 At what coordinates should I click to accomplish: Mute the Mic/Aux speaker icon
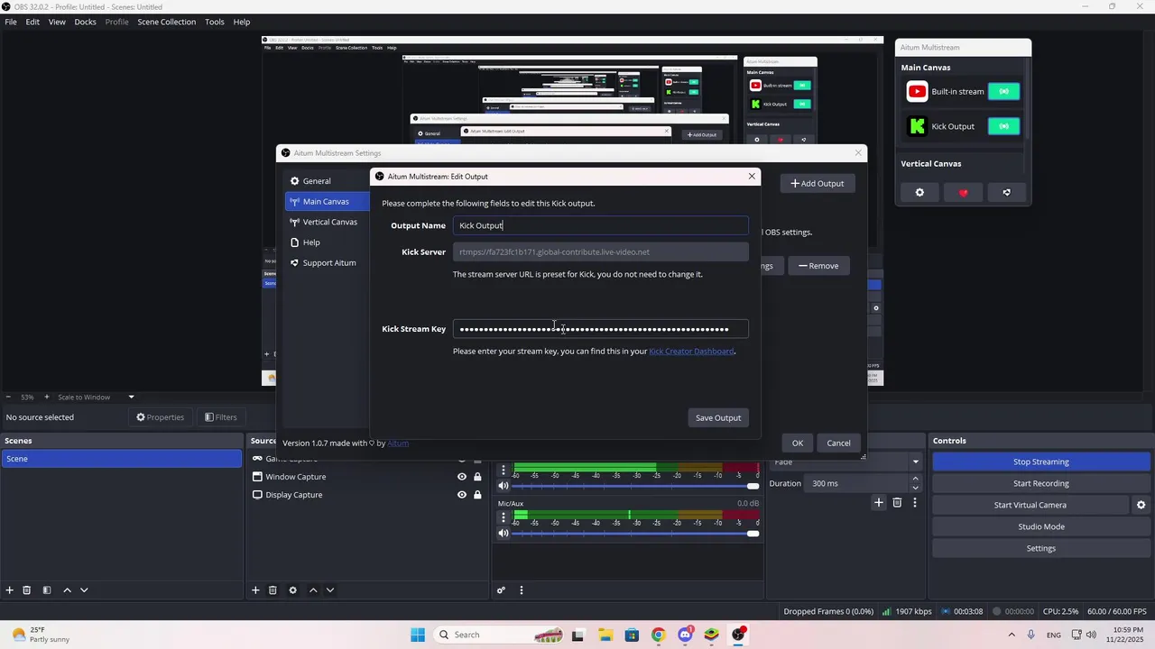click(504, 533)
